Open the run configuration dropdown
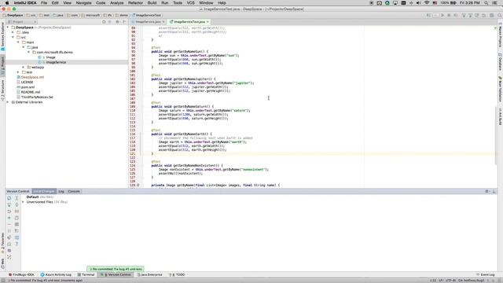 click(435, 15)
